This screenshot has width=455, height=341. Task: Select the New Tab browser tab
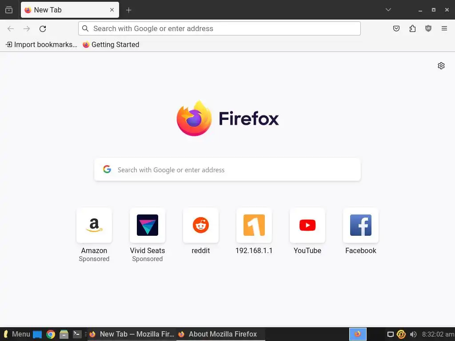(x=70, y=10)
